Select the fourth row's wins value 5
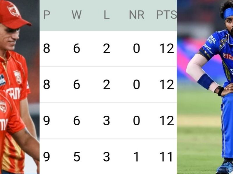The width and height of the screenshot is (233, 174). coord(77,157)
